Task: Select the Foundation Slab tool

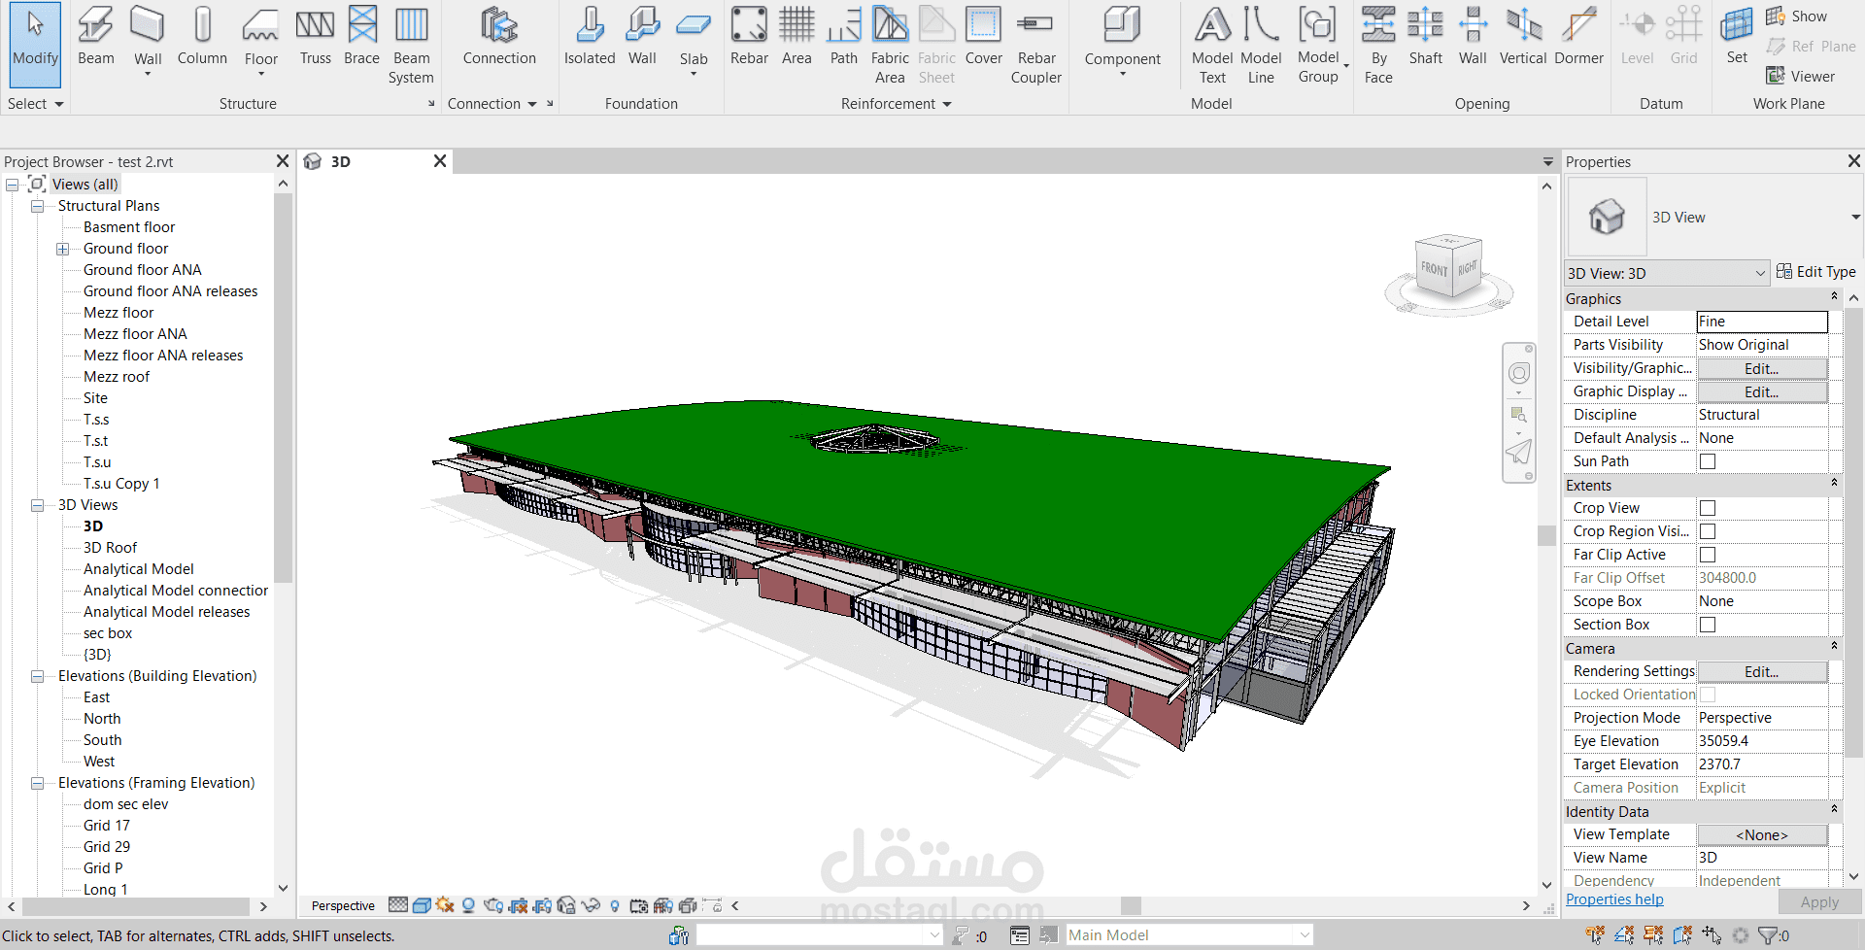Action: point(694,39)
